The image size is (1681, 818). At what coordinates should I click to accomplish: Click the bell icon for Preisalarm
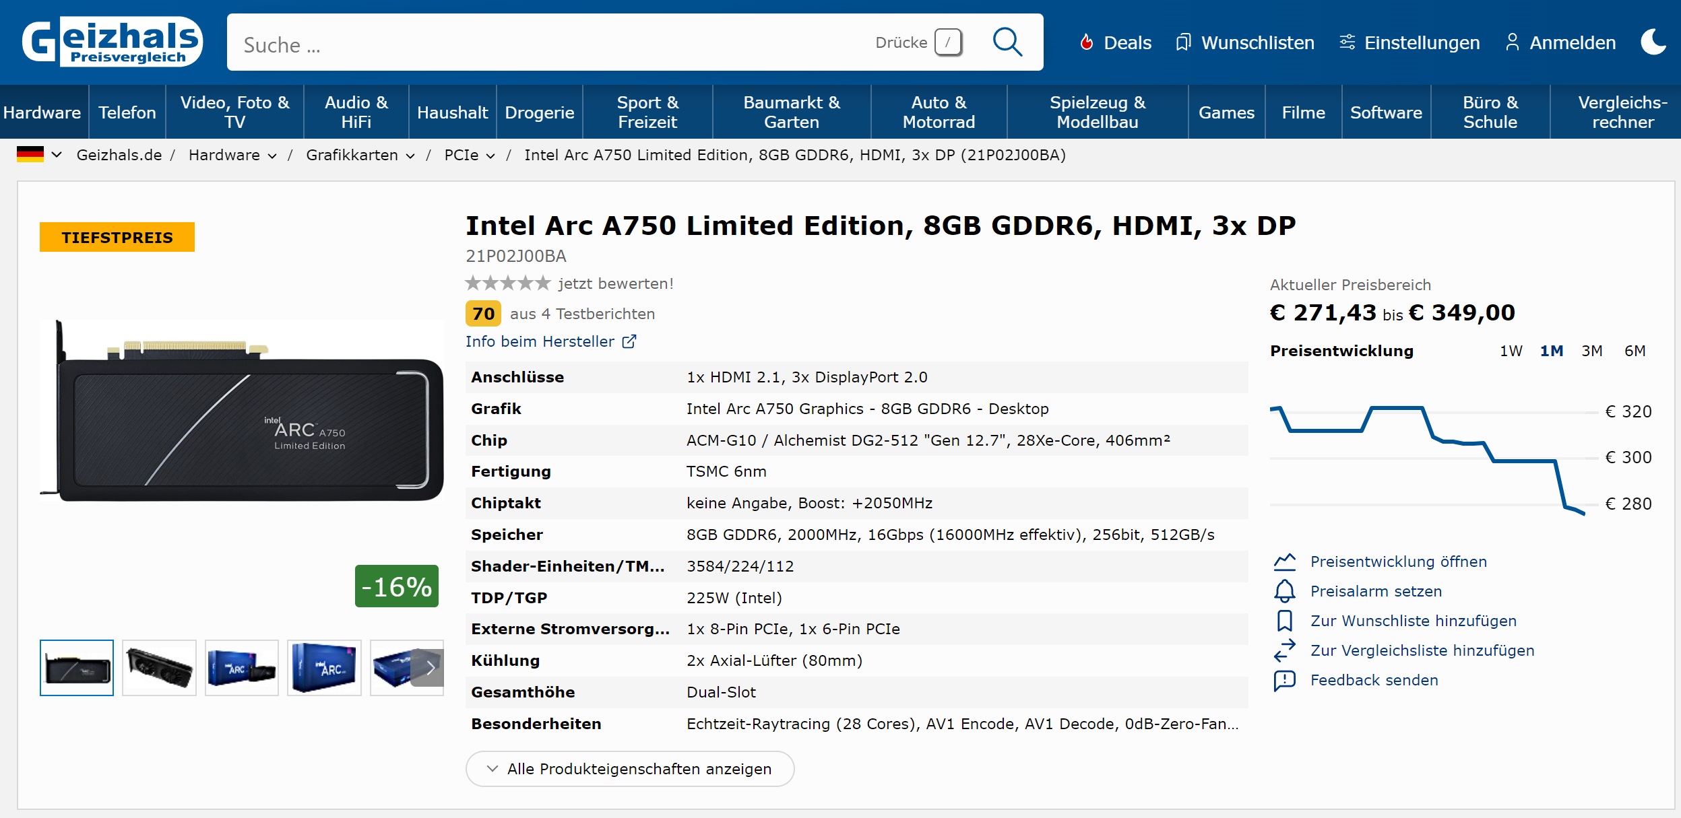1284,591
